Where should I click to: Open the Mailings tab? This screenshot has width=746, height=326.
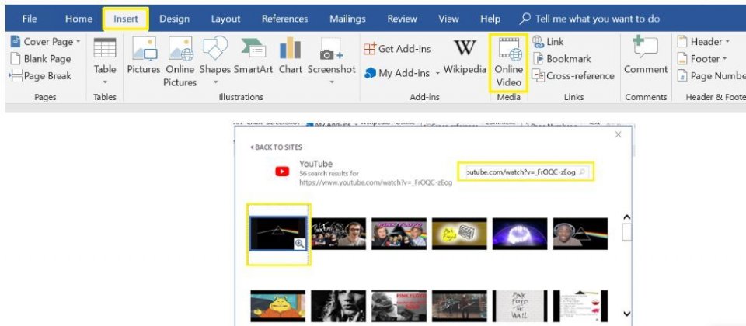pyautogui.click(x=347, y=19)
